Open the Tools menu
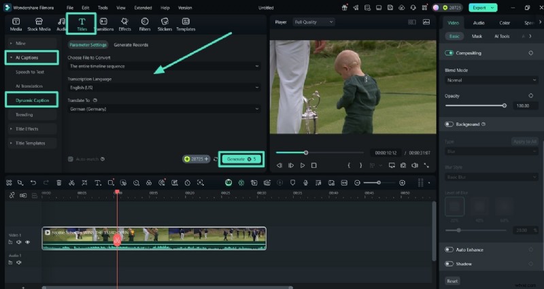 (x=102, y=7)
